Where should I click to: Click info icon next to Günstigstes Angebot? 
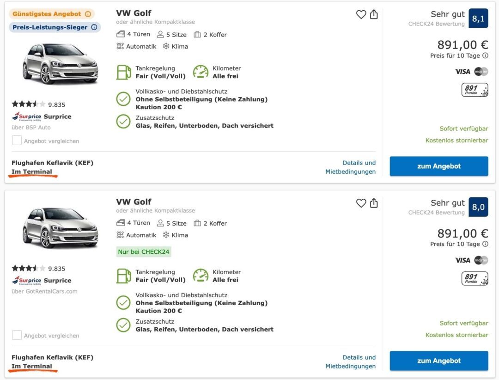pyautogui.click(x=88, y=14)
